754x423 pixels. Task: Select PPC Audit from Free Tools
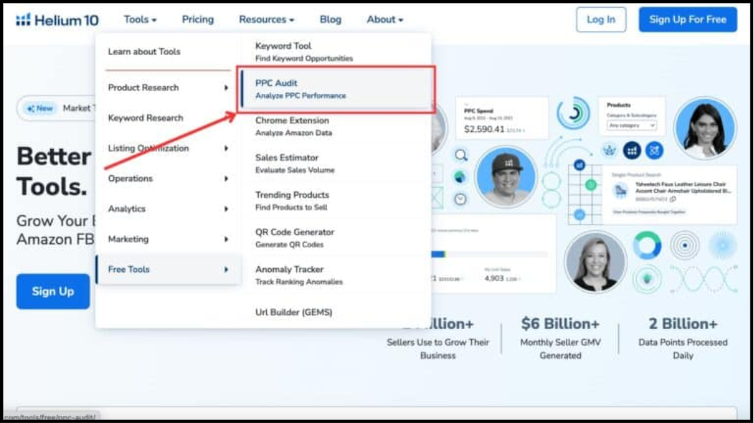click(301, 88)
